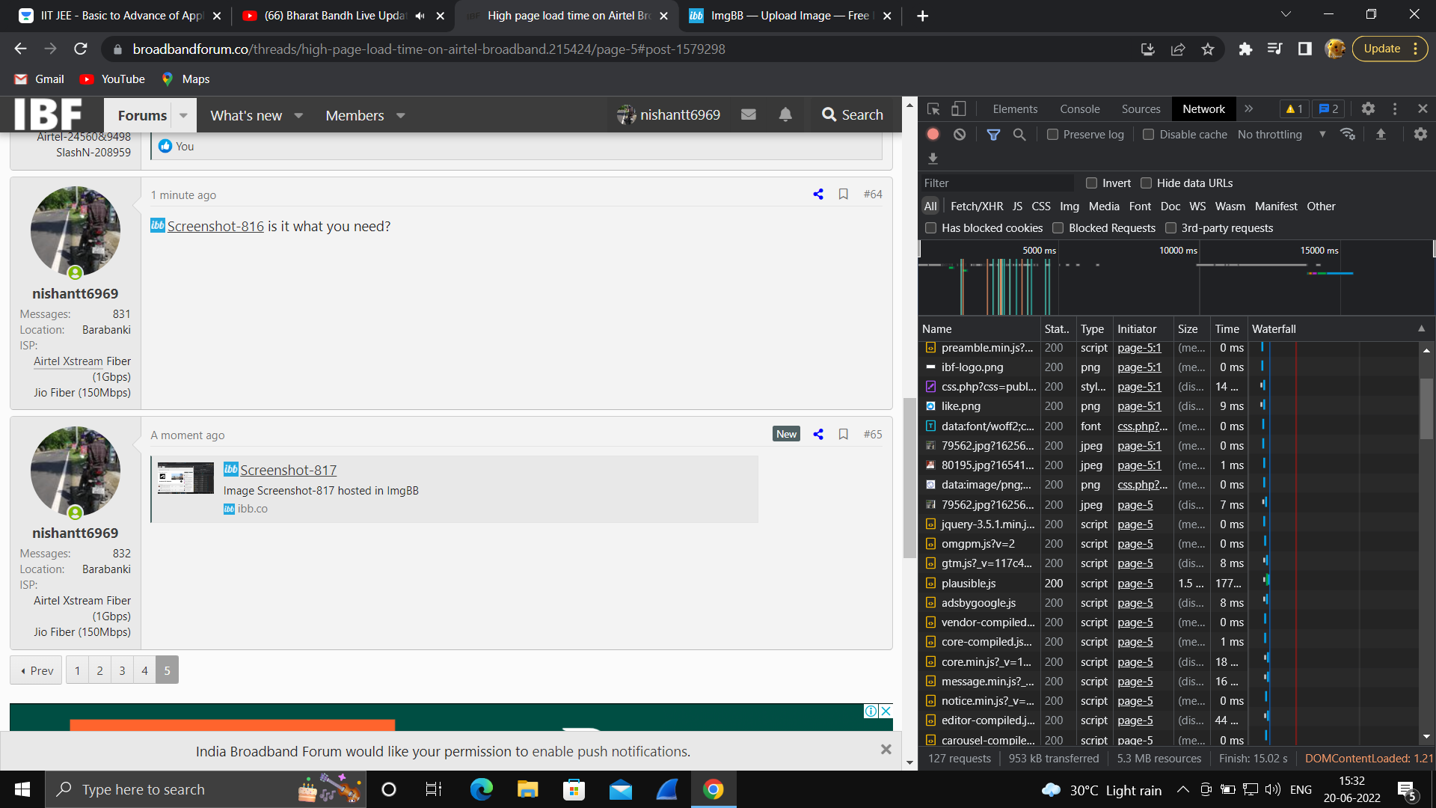Open the Screenshot-816 link
This screenshot has height=808, width=1436.
click(x=215, y=227)
